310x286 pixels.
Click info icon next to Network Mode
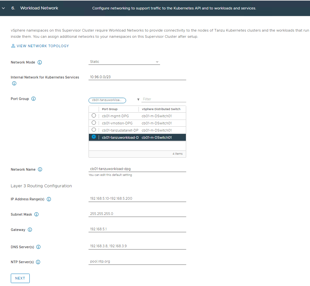(x=40, y=63)
